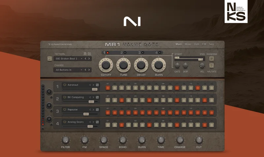Go to next pattern with right arrow
The height and width of the screenshot is (157, 264).
(x=89, y=59)
